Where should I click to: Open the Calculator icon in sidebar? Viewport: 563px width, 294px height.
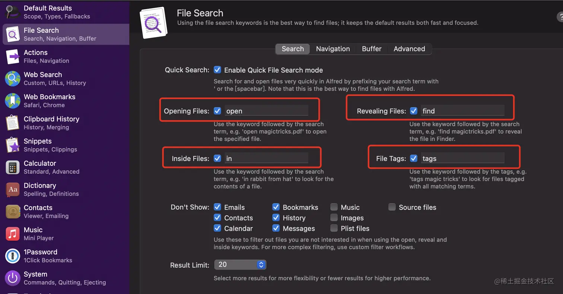(x=13, y=167)
